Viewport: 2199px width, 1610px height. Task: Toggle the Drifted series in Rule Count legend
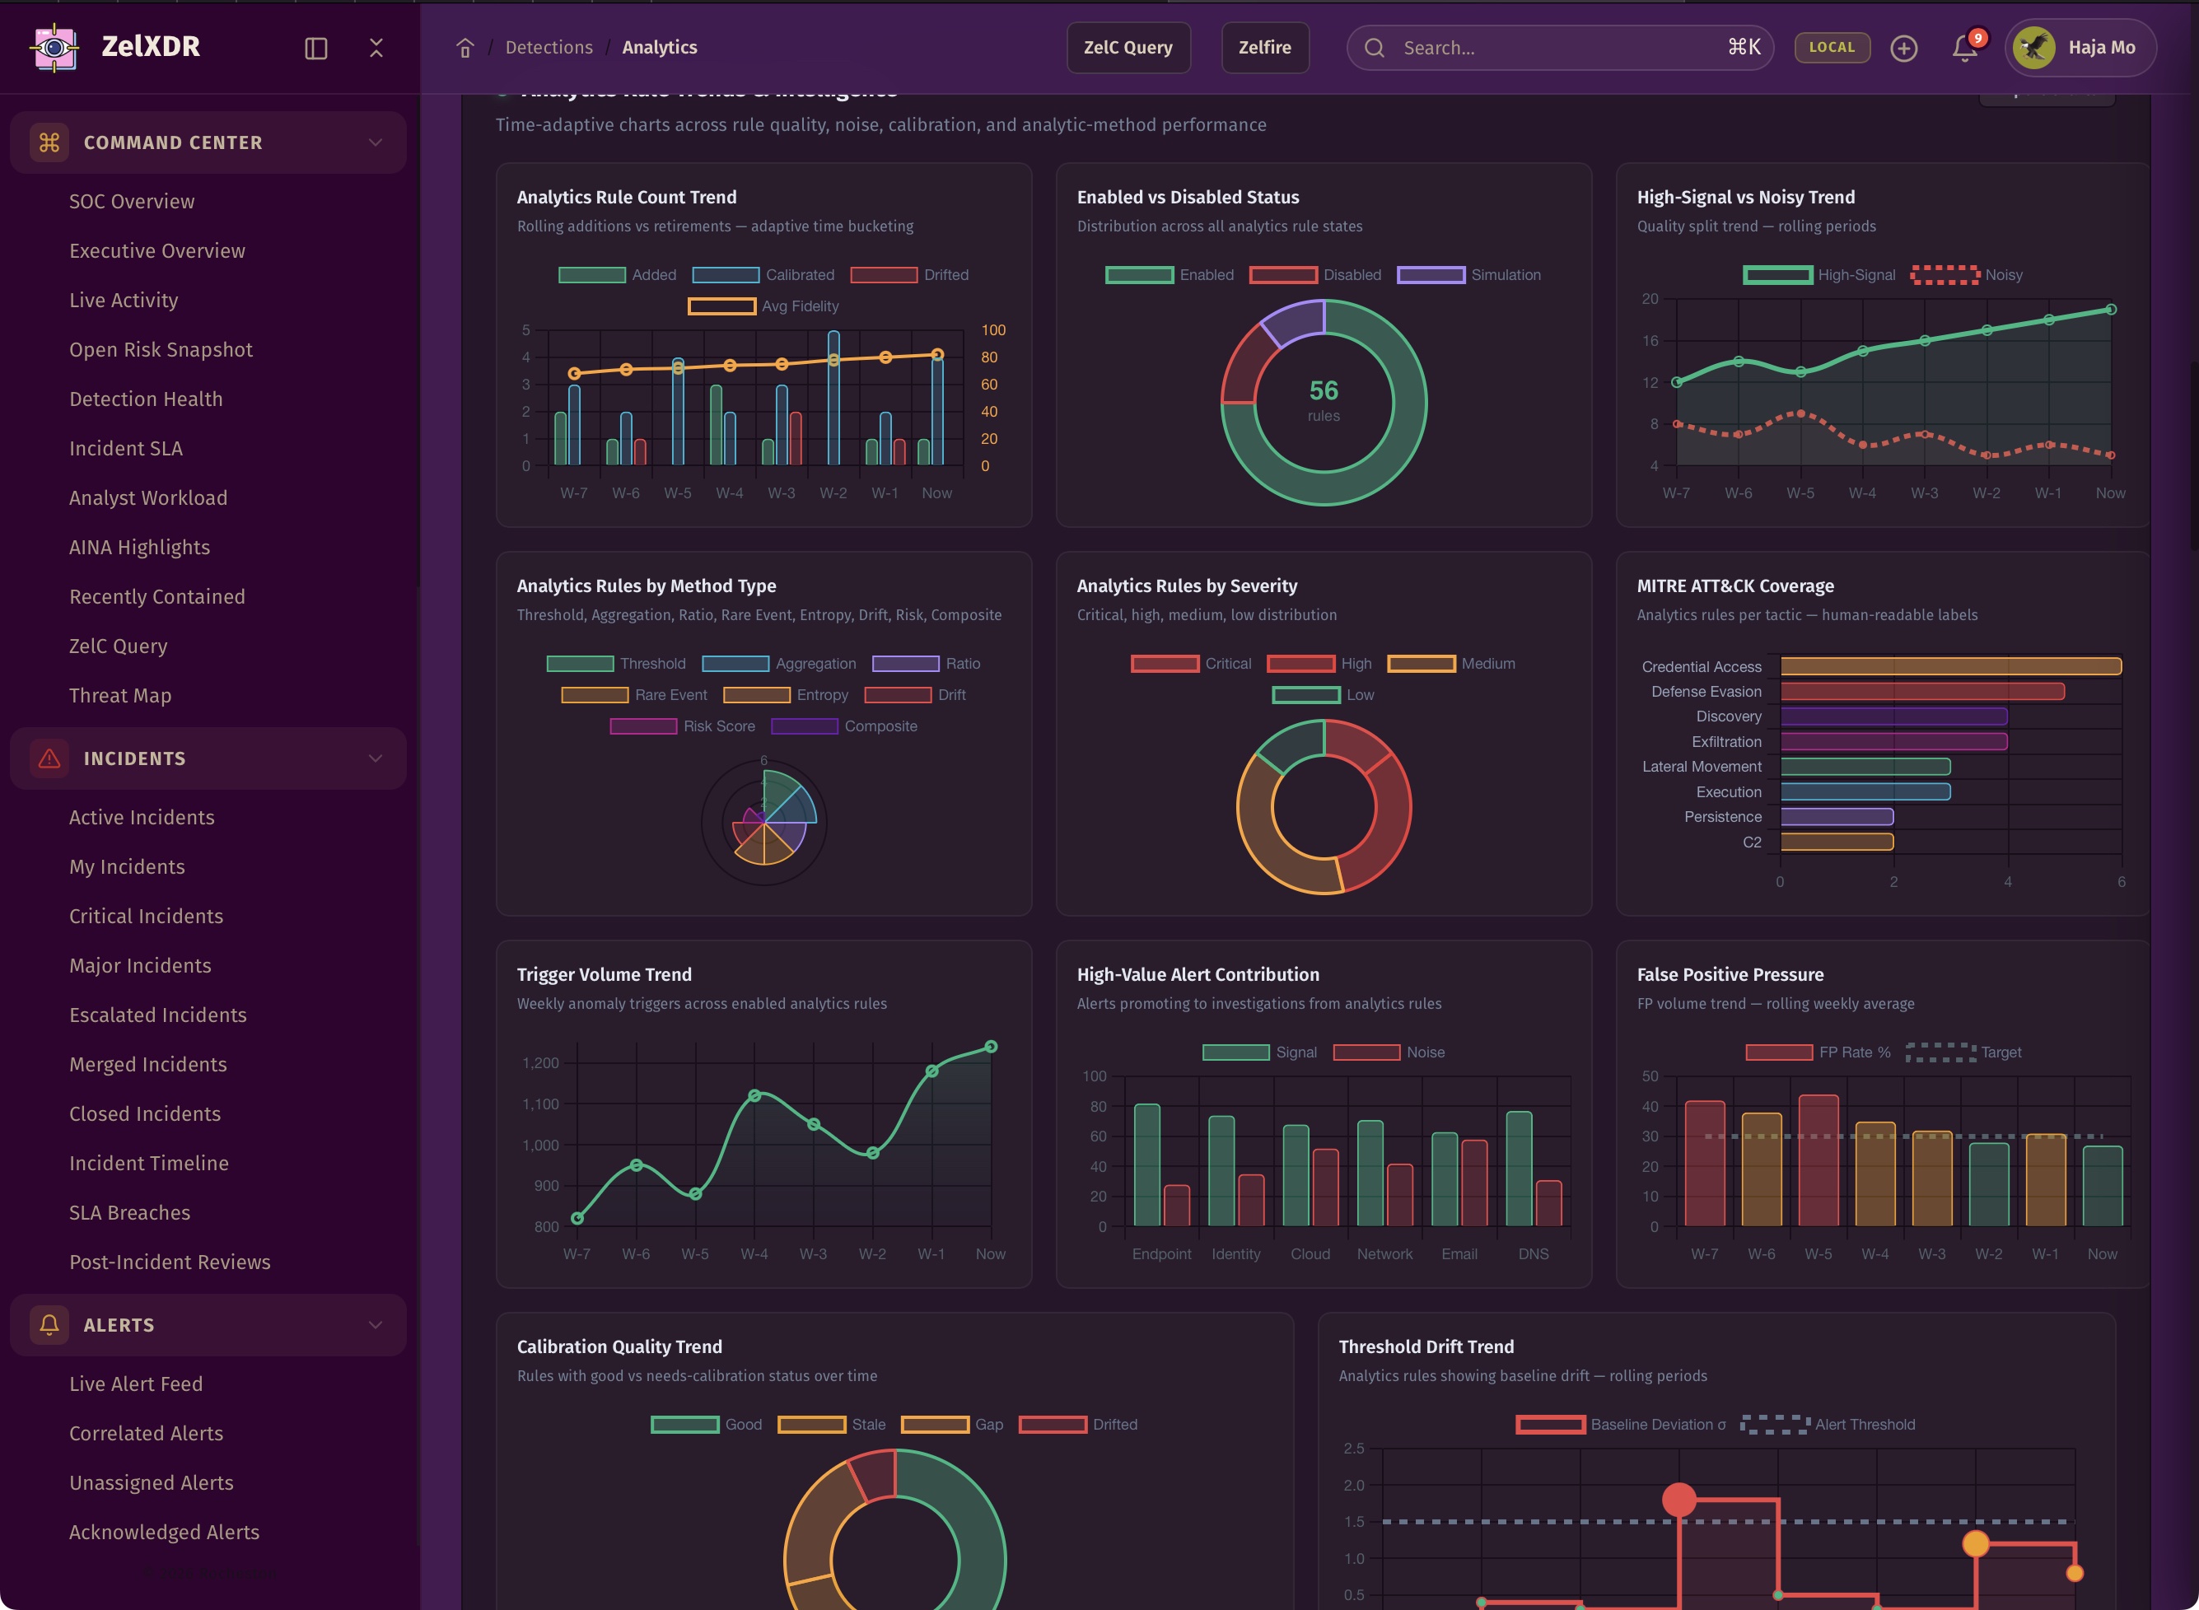click(908, 275)
